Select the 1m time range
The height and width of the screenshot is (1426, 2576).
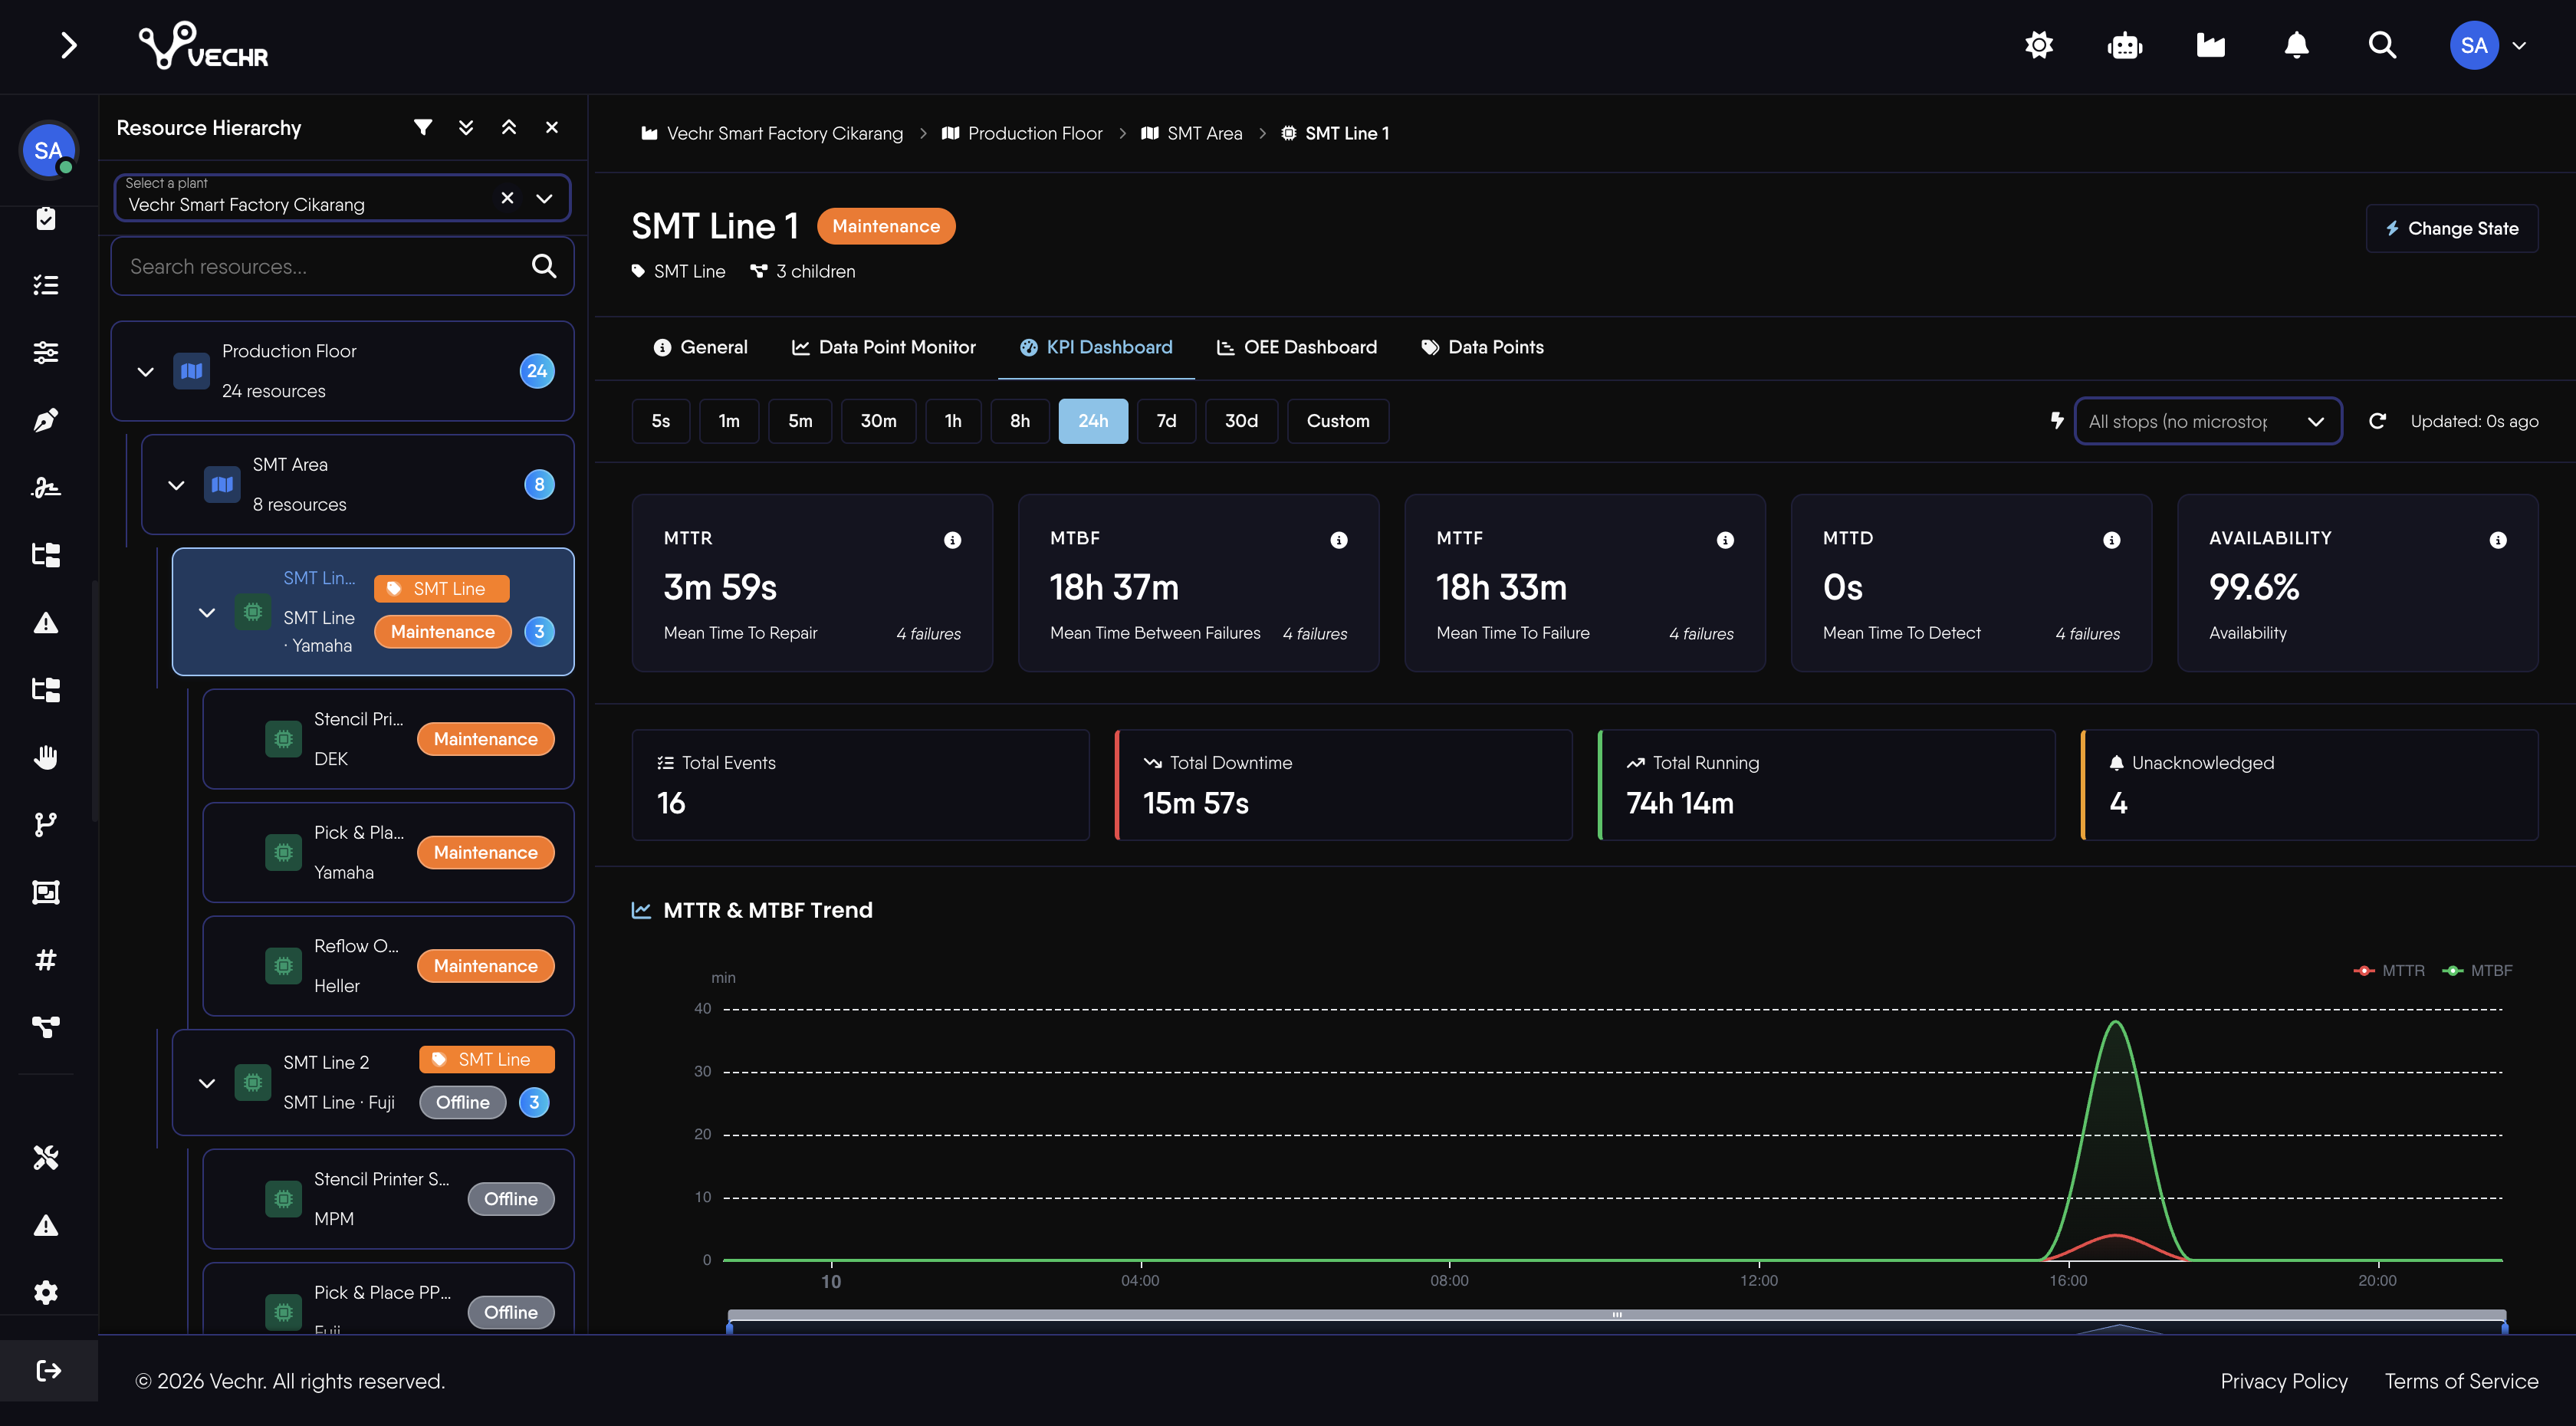[729, 421]
